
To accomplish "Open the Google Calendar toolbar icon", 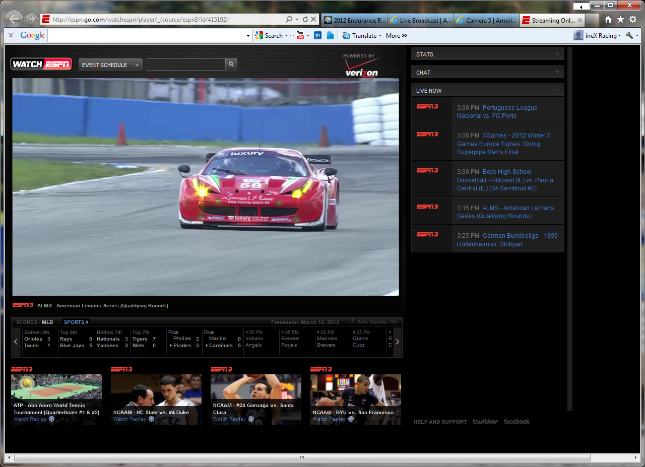I will point(317,35).
